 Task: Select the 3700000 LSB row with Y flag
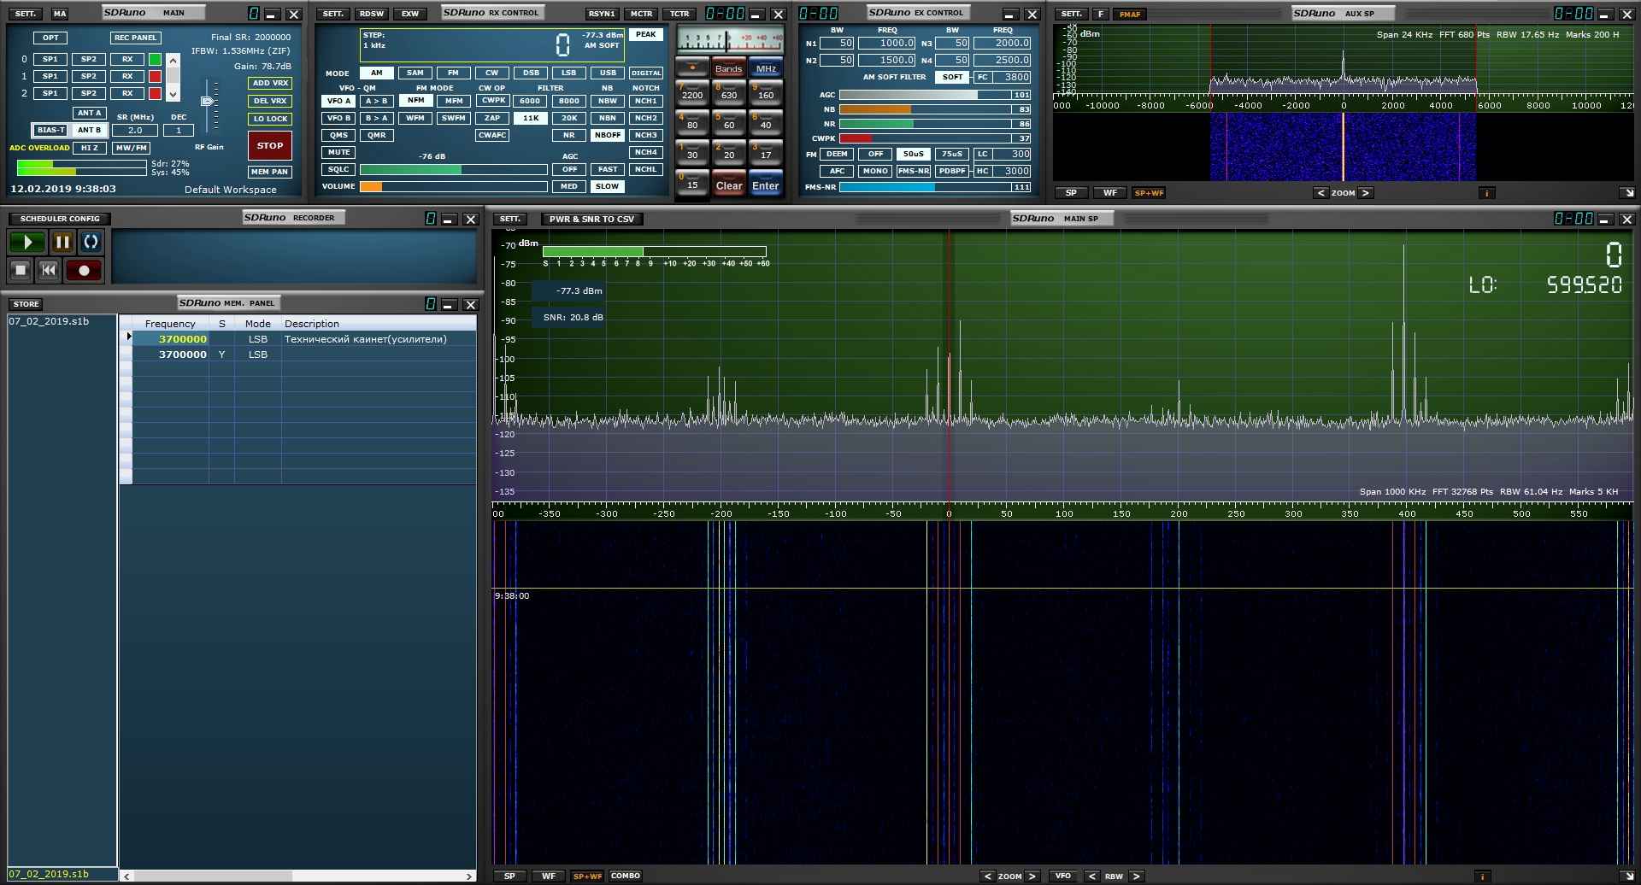point(304,355)
